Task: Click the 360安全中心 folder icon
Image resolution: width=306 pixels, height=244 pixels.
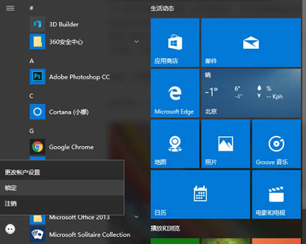Action: coord(37,41)
